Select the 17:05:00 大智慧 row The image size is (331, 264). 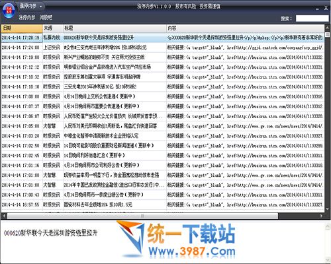(163, 126)
